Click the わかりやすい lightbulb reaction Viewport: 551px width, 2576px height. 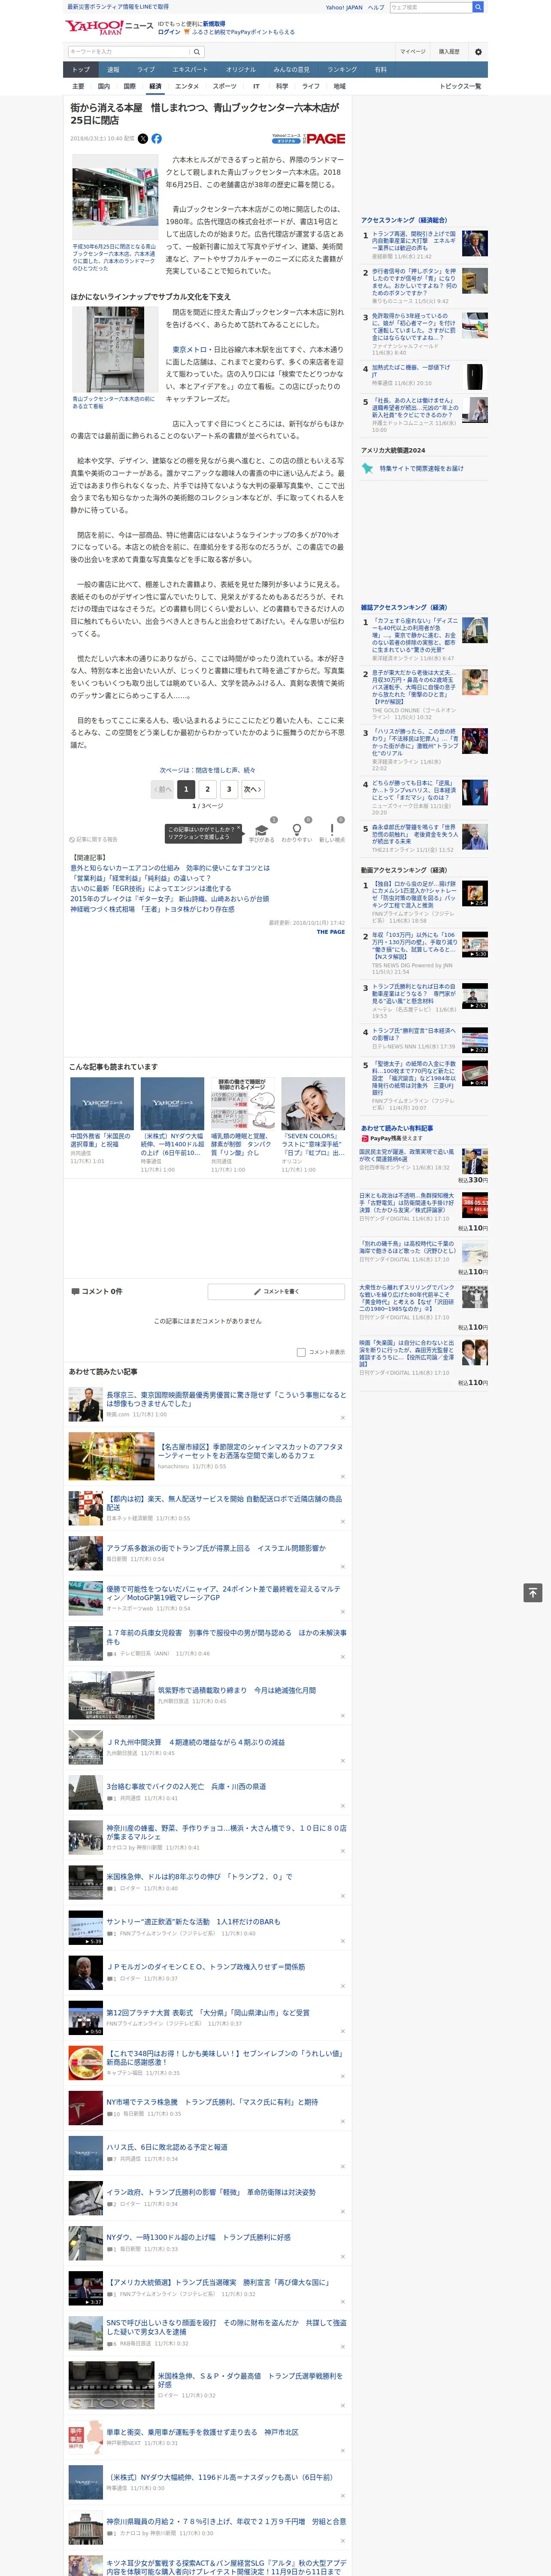[296, 832]
